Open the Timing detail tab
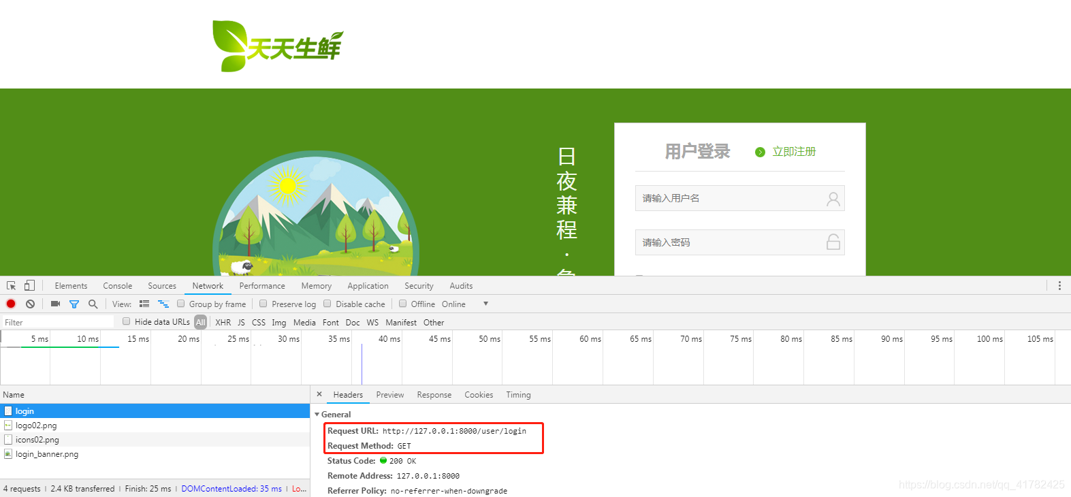The height and width of the screenshot is (497, 1071). (x=518, y=395)
